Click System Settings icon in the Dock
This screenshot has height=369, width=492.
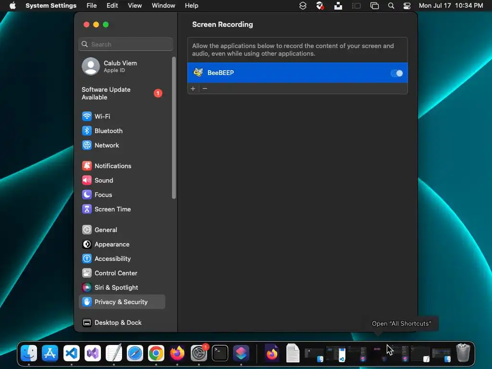pos(198,353)
